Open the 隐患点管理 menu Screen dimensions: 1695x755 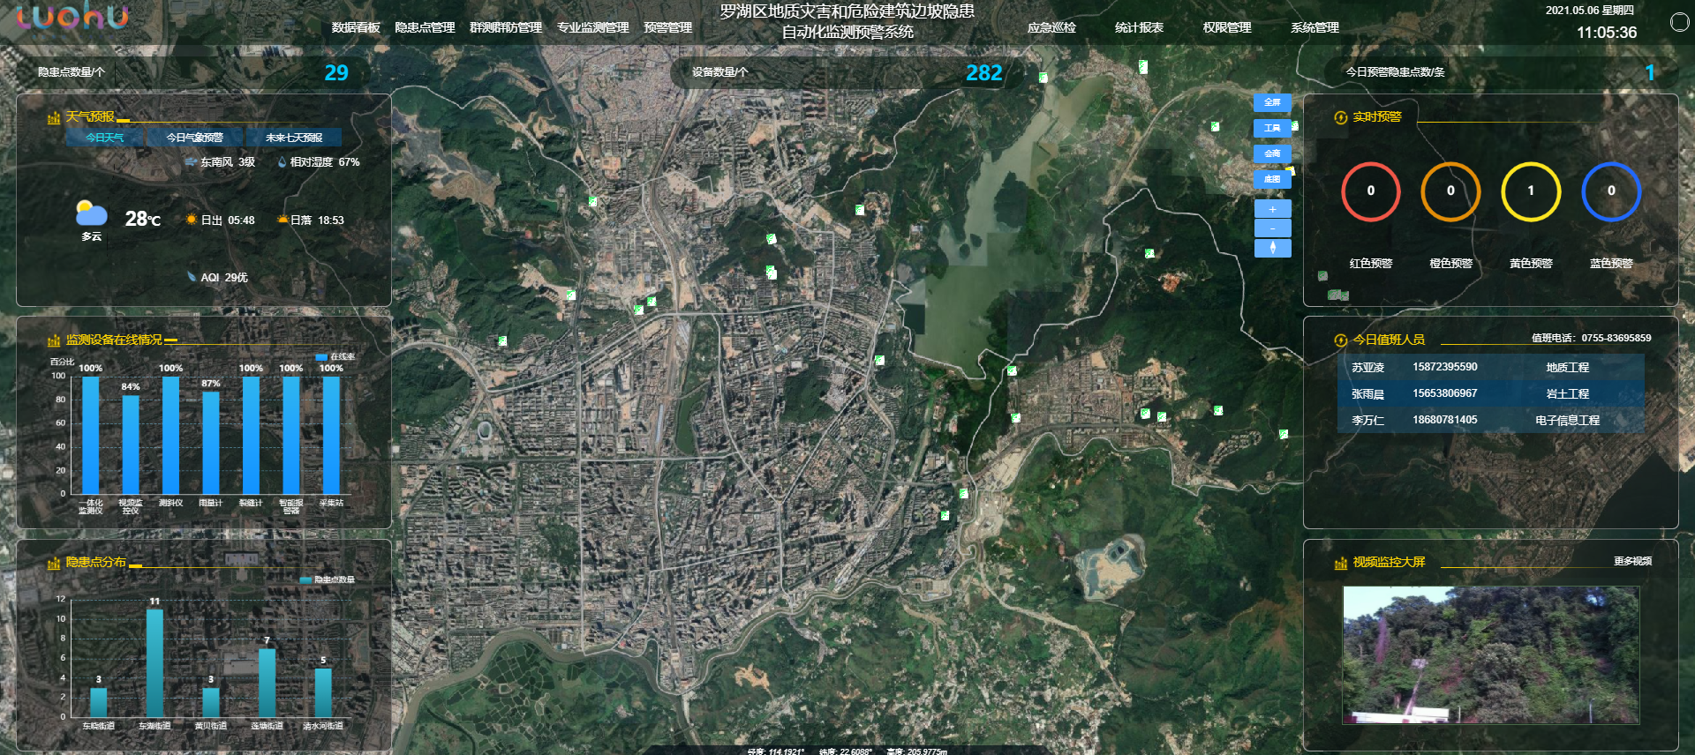pos(425,27)
